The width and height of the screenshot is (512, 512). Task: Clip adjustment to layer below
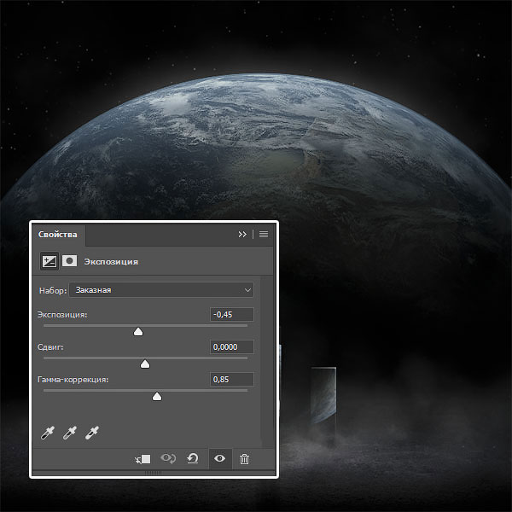[x=143, y=459]
